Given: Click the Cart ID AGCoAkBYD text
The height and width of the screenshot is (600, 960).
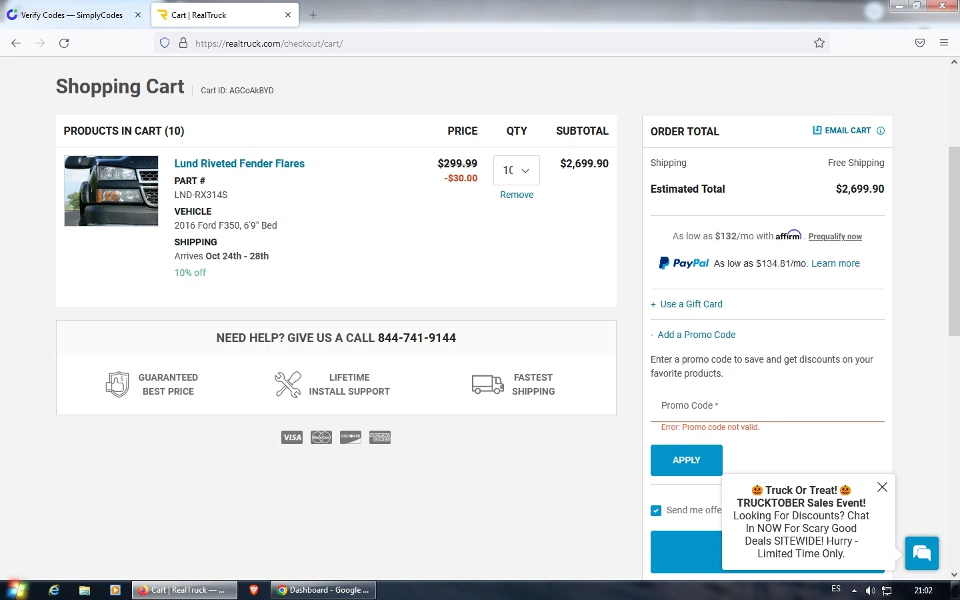Looking at the screenshot, I should 237,91.
